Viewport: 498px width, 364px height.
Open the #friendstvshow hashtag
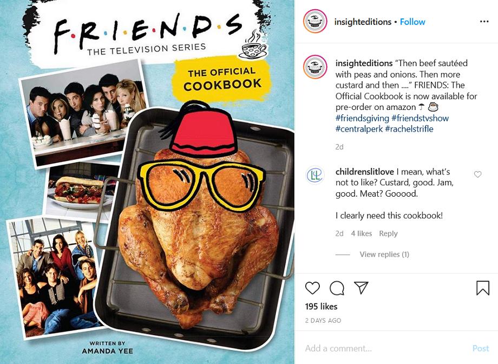tap(420, 118)
